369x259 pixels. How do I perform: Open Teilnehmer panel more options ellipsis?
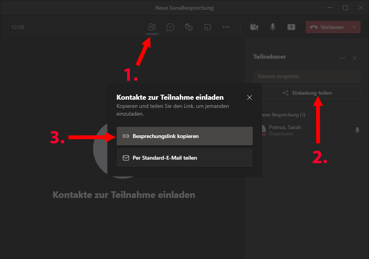[342, 58]
